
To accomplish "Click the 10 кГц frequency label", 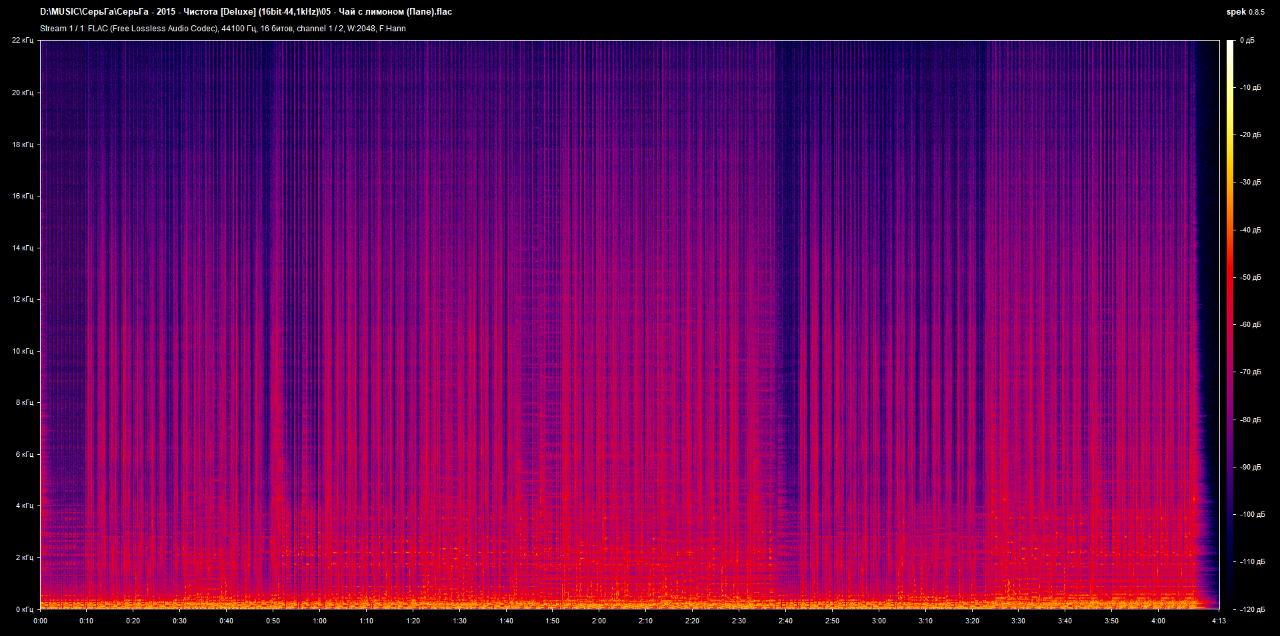I will coord(22,352).
